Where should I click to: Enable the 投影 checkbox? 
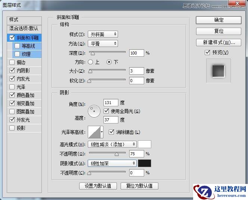point(12,128)
